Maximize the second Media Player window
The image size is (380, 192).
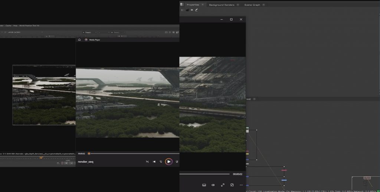231,19
